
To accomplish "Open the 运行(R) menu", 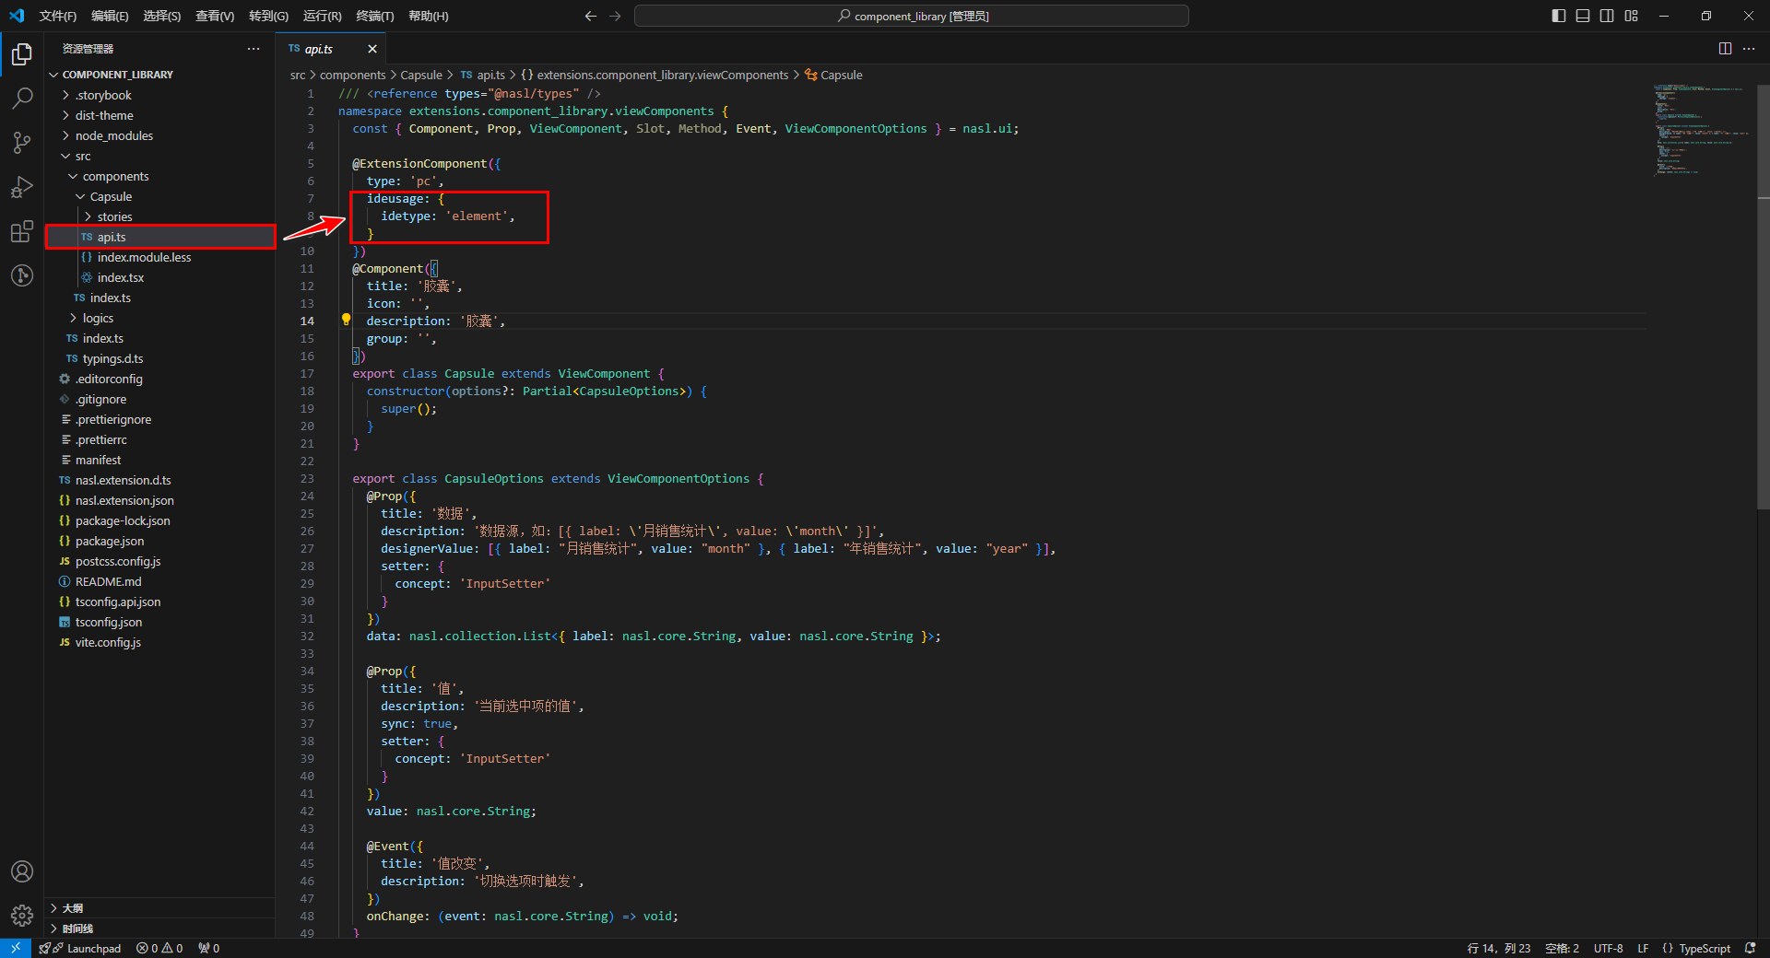I will (x=322, y=16).
